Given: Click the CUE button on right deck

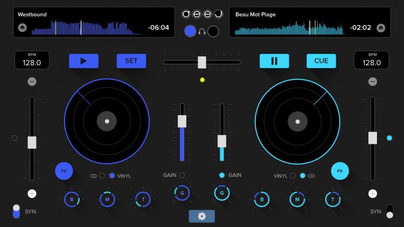Looking at the screenshot, I should 321,61.
